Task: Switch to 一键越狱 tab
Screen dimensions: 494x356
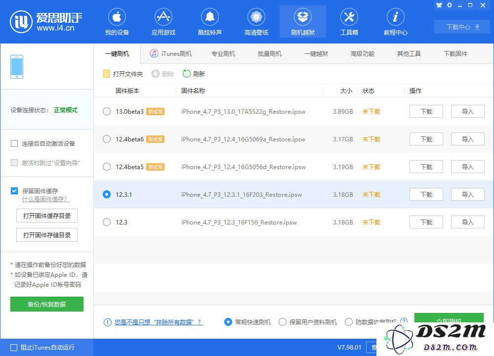Action: [x=316, y=53]
